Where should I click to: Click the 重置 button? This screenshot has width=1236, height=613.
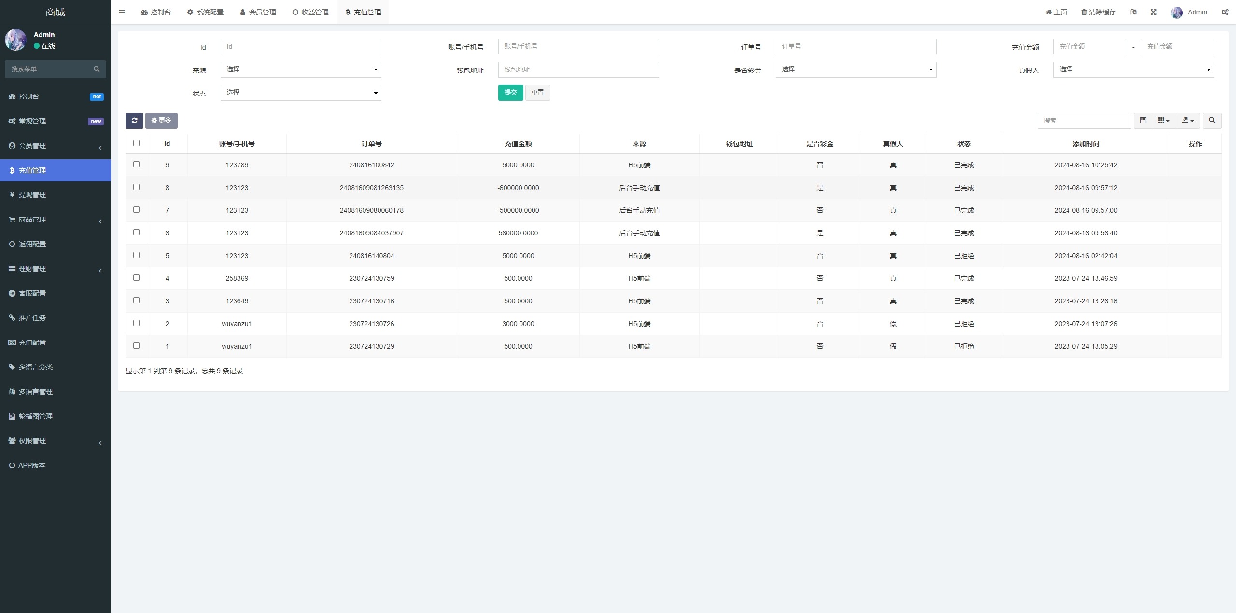(537, 93)
